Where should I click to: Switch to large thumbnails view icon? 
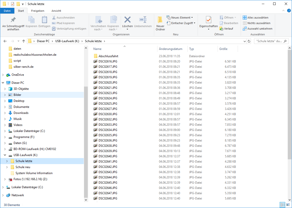coord(288,205)
